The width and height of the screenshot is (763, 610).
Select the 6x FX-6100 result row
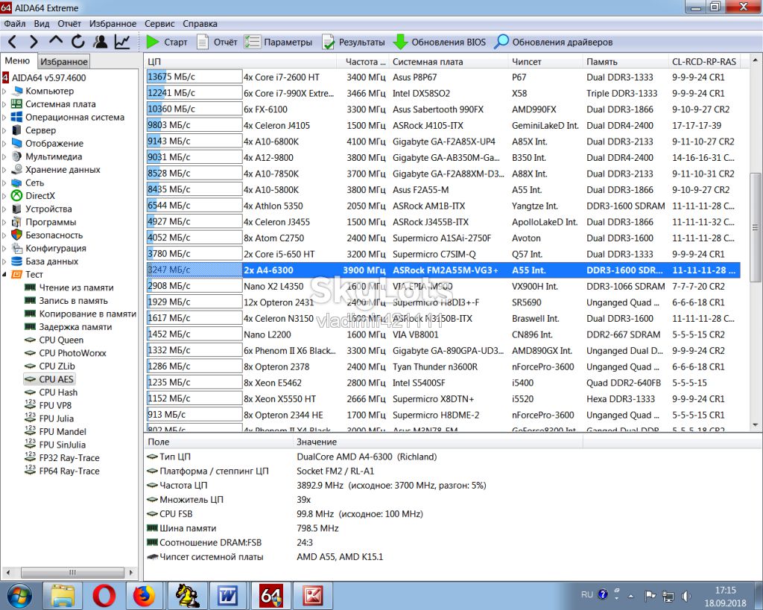point(443,109)
